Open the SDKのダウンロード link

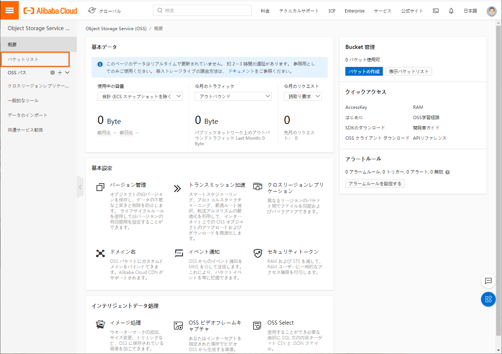coord(365,128)
